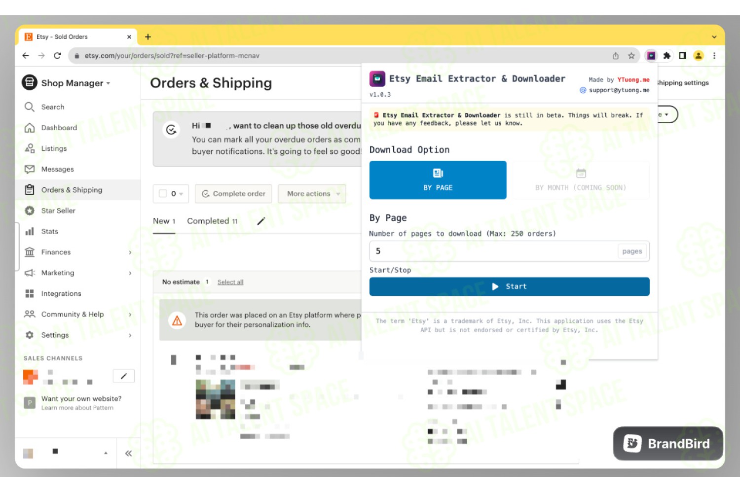Select the BY PAGE download option

click(438, 180)
